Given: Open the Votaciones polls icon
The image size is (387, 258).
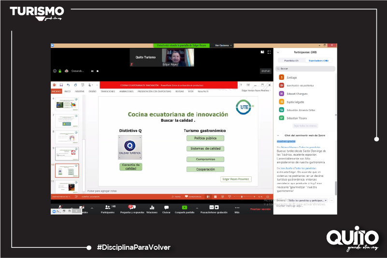Looking at the screenshot, I should pos(152,207).
